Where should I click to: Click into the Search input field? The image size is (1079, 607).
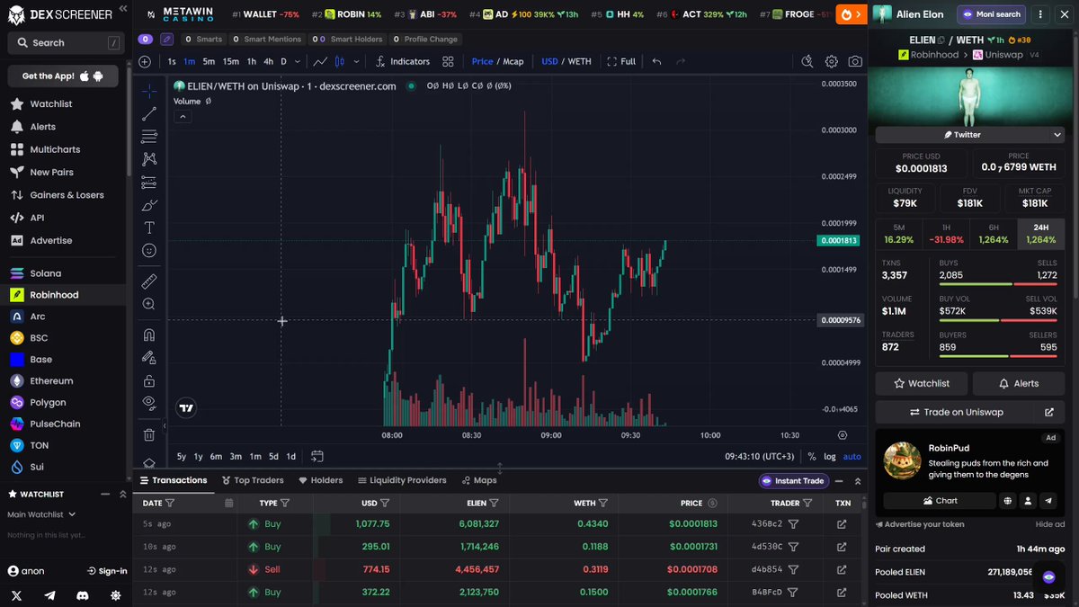coord(63,42)
